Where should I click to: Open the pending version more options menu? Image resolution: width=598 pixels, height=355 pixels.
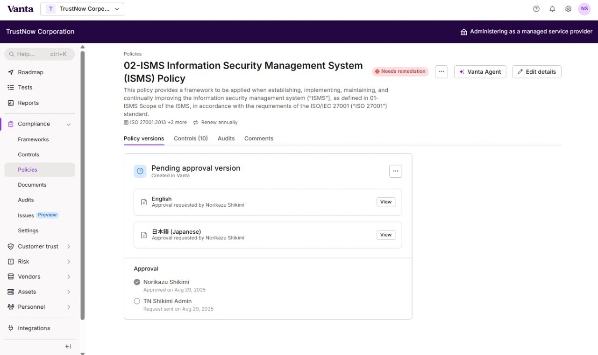(x=396, y=171)
